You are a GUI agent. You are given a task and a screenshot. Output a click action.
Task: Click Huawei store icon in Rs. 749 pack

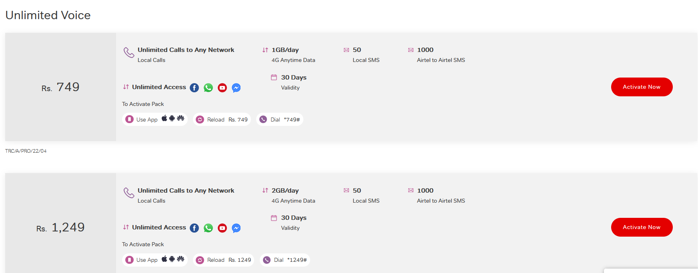click(181, 118)
